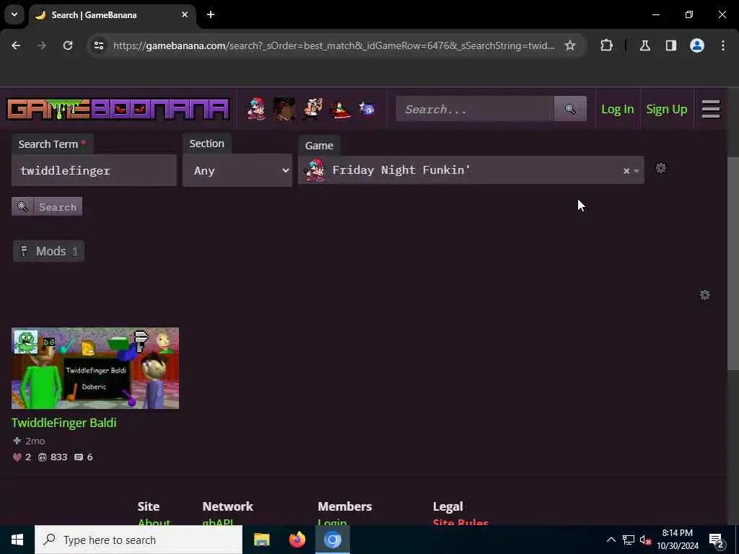Image resolution: width=739 pixels, height=554 pixels.
Task: Open the GameBoonana logo home link
Action: (118, 110)
